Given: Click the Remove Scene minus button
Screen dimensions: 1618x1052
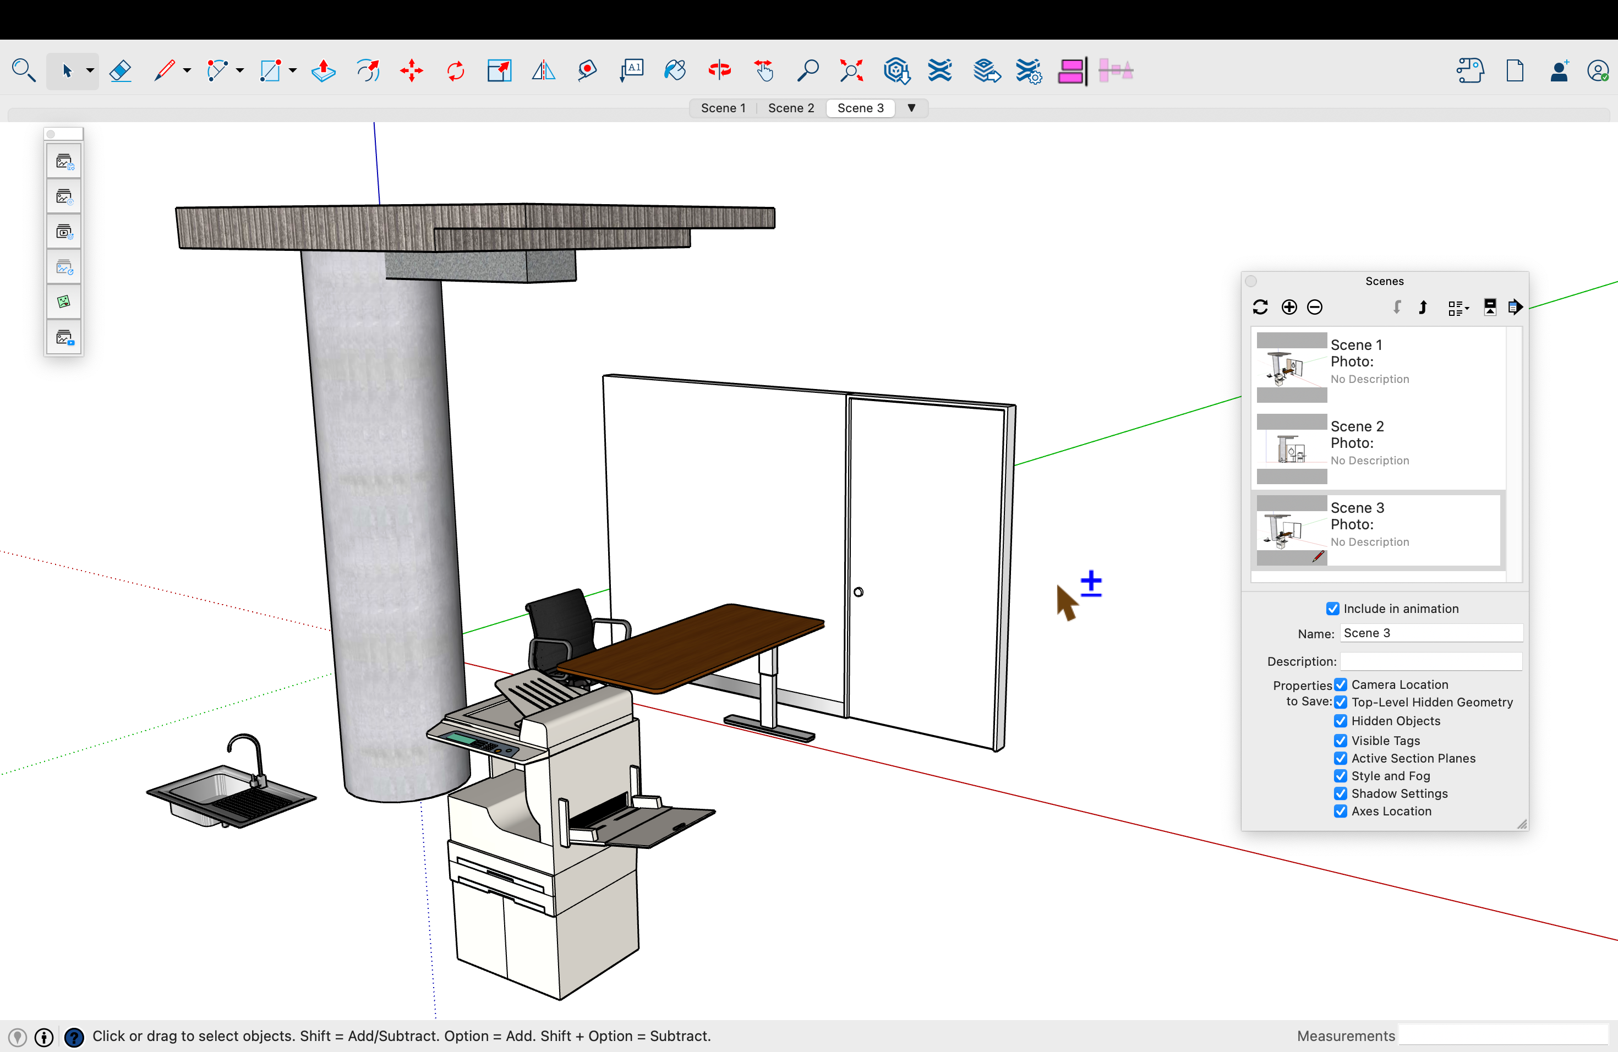Looking at the screenshot, I should coord(1315,307).
